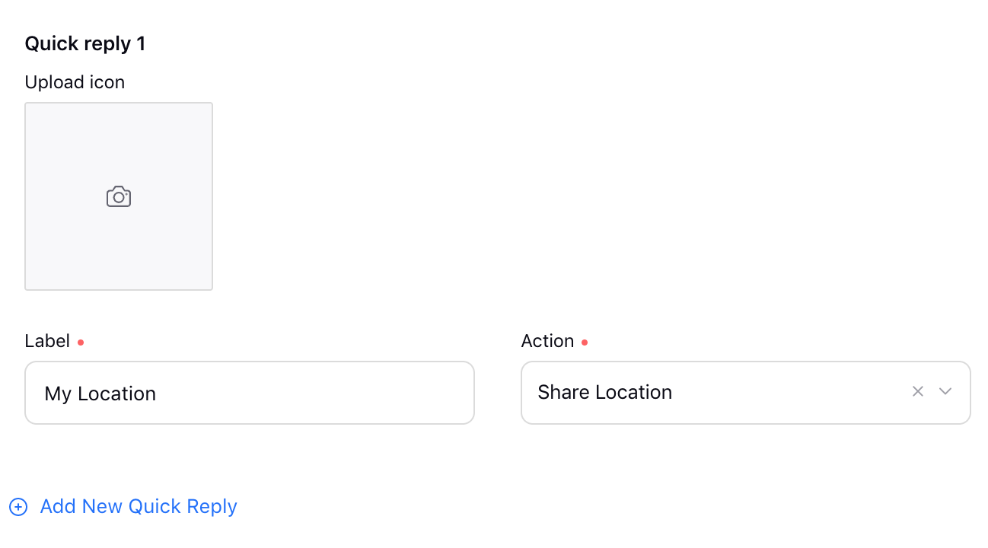Click red required dot beside Label

point(81,342)
